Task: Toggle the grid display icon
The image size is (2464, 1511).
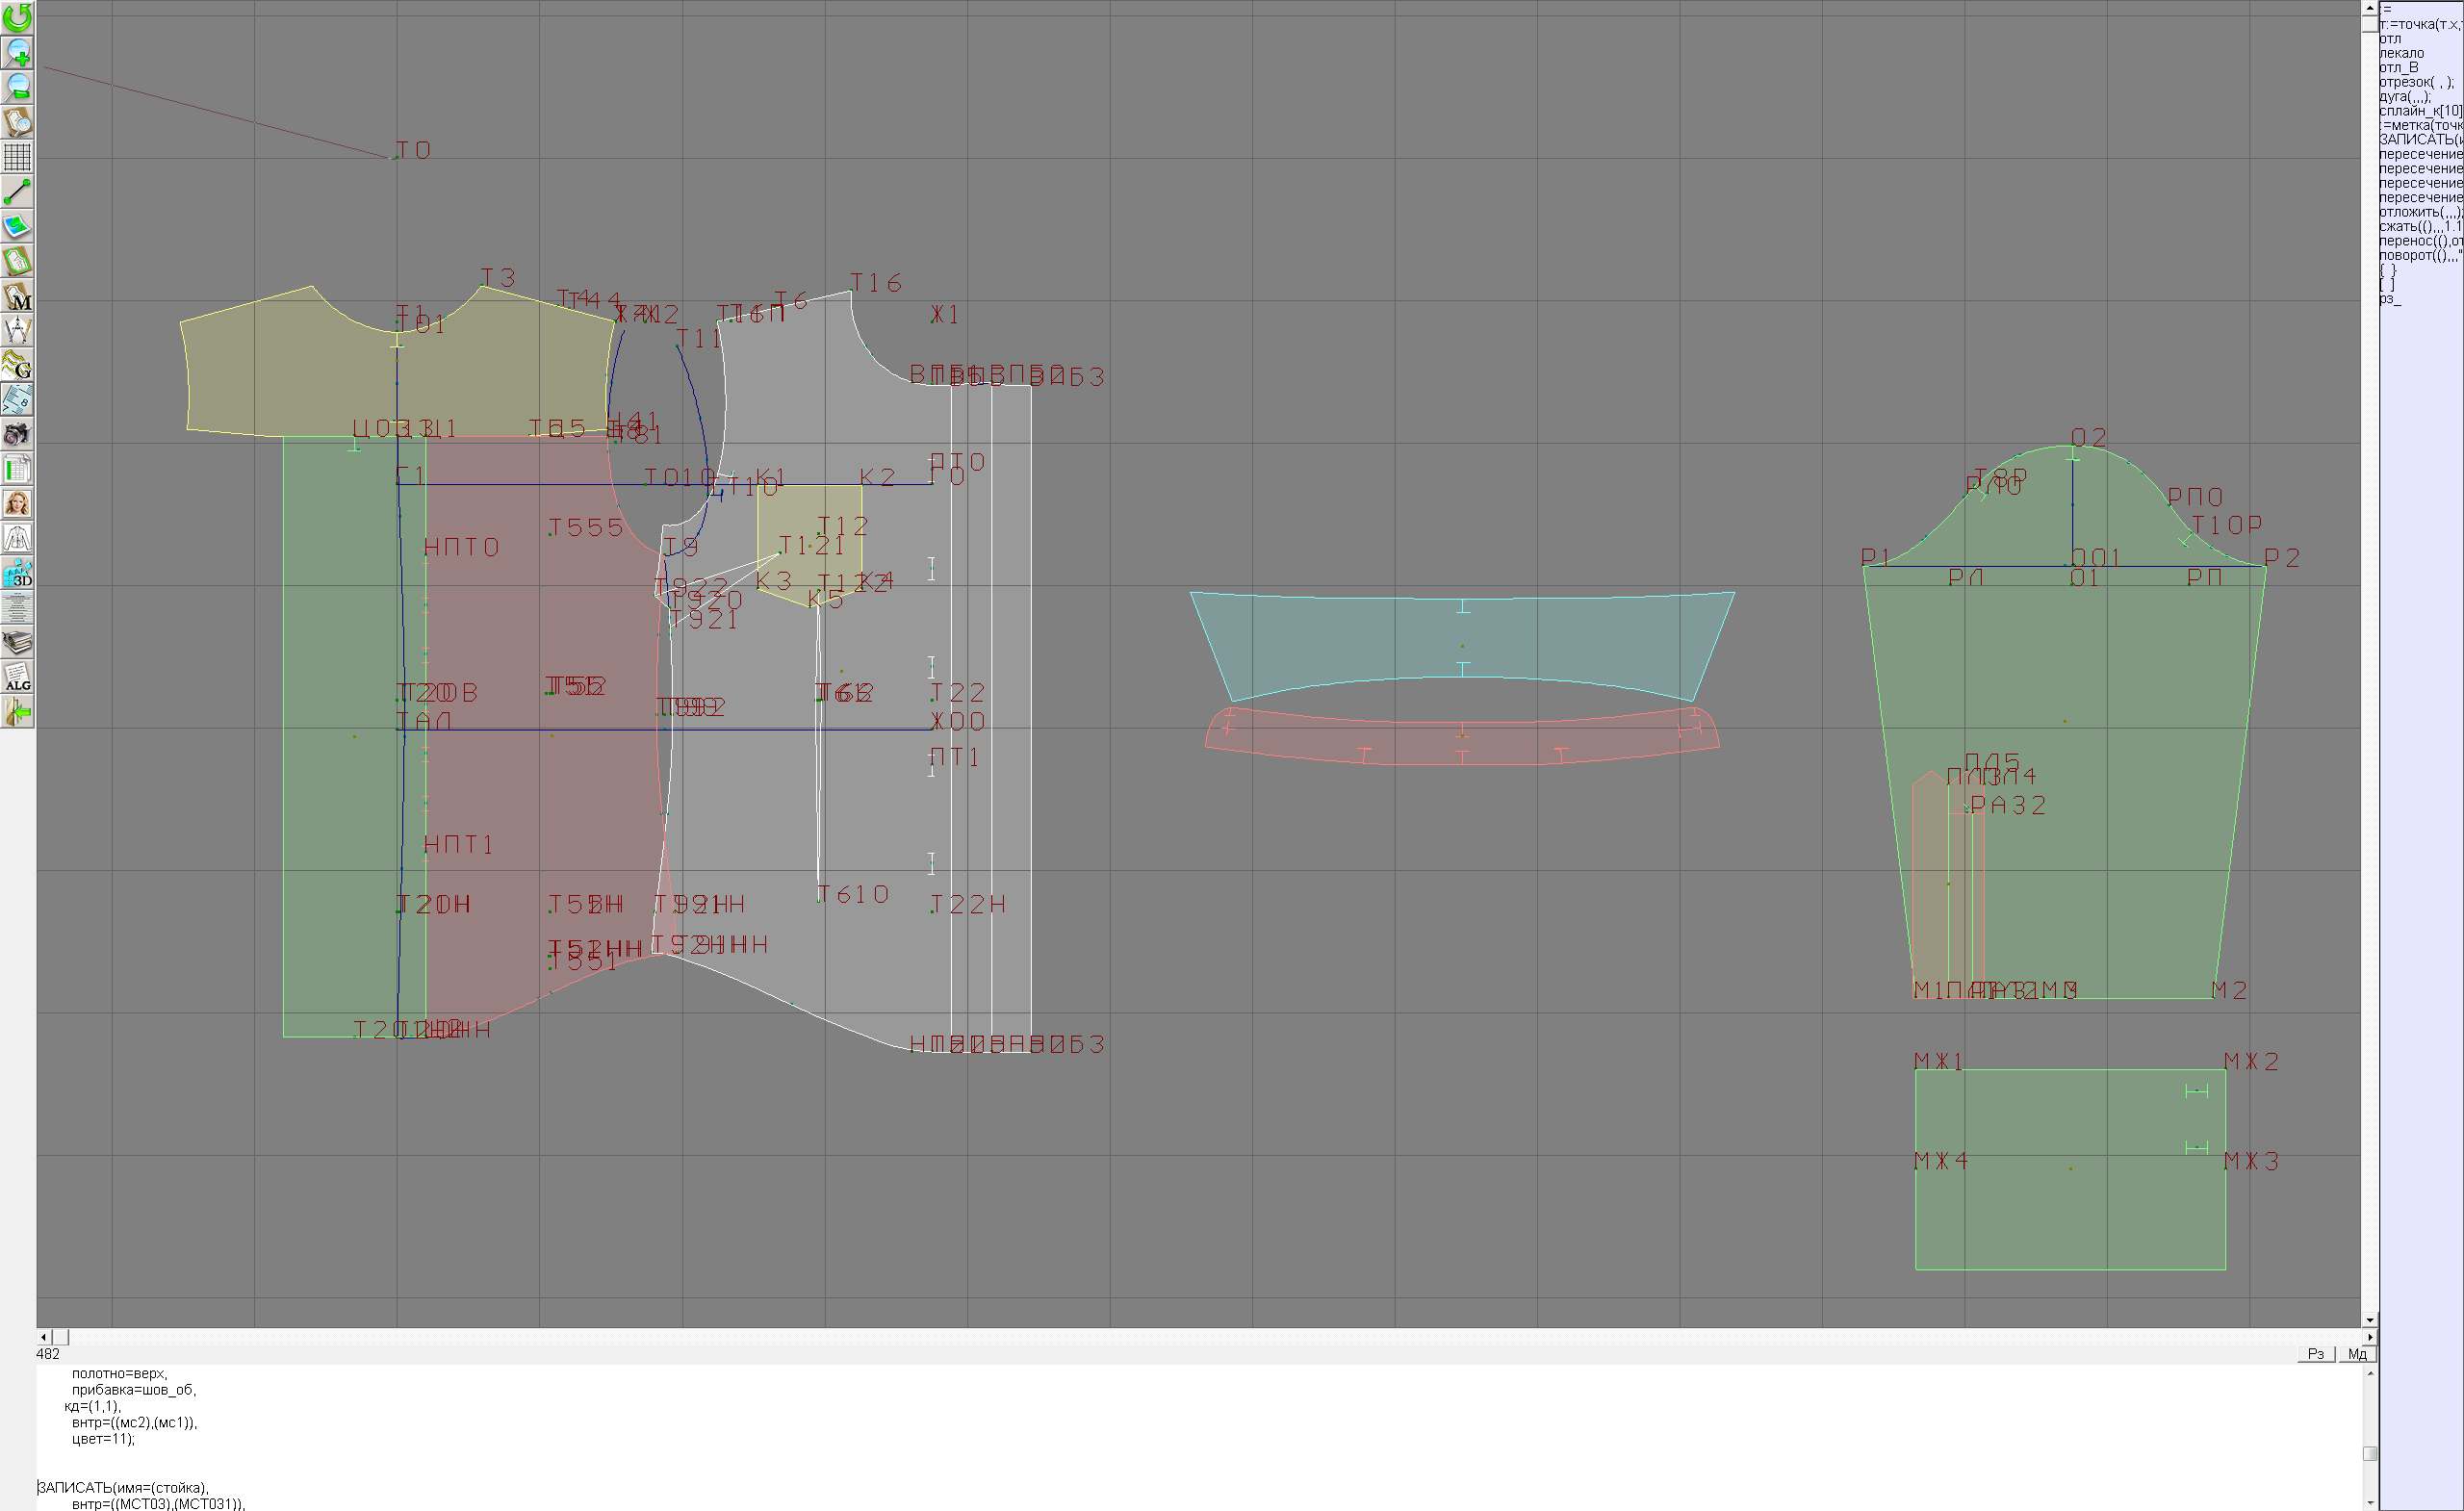Action: (x=17, y=157)
